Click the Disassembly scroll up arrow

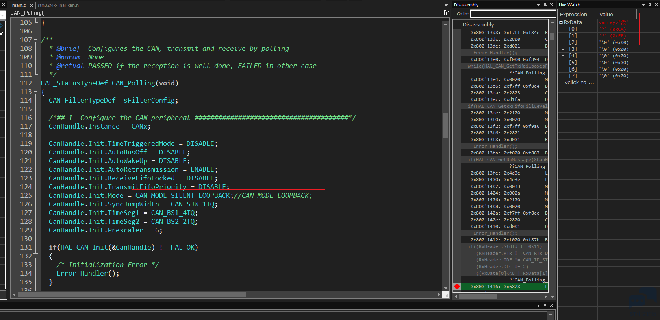point(552,22)
